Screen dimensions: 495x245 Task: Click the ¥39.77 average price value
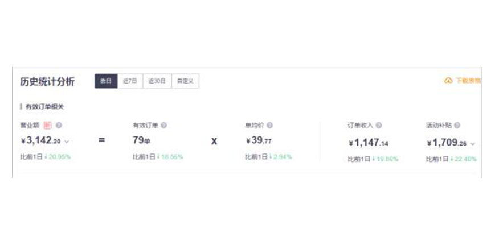click(259, 140)
